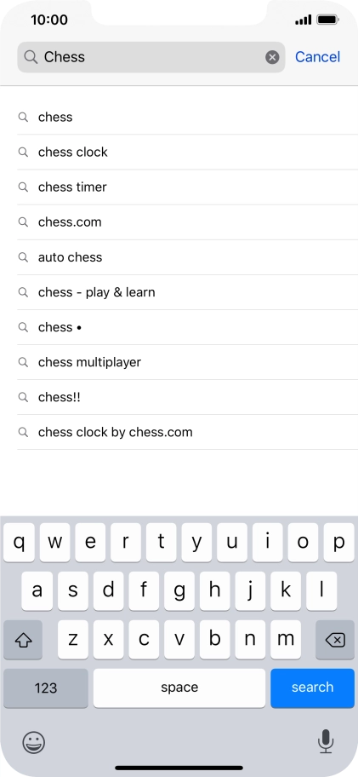Screen dimensions: 358x777
Task: Tap the "chess!!" suggestion
Action: [187, 397]
